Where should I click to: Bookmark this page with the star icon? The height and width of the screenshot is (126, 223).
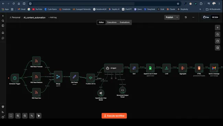coord(178,4)
